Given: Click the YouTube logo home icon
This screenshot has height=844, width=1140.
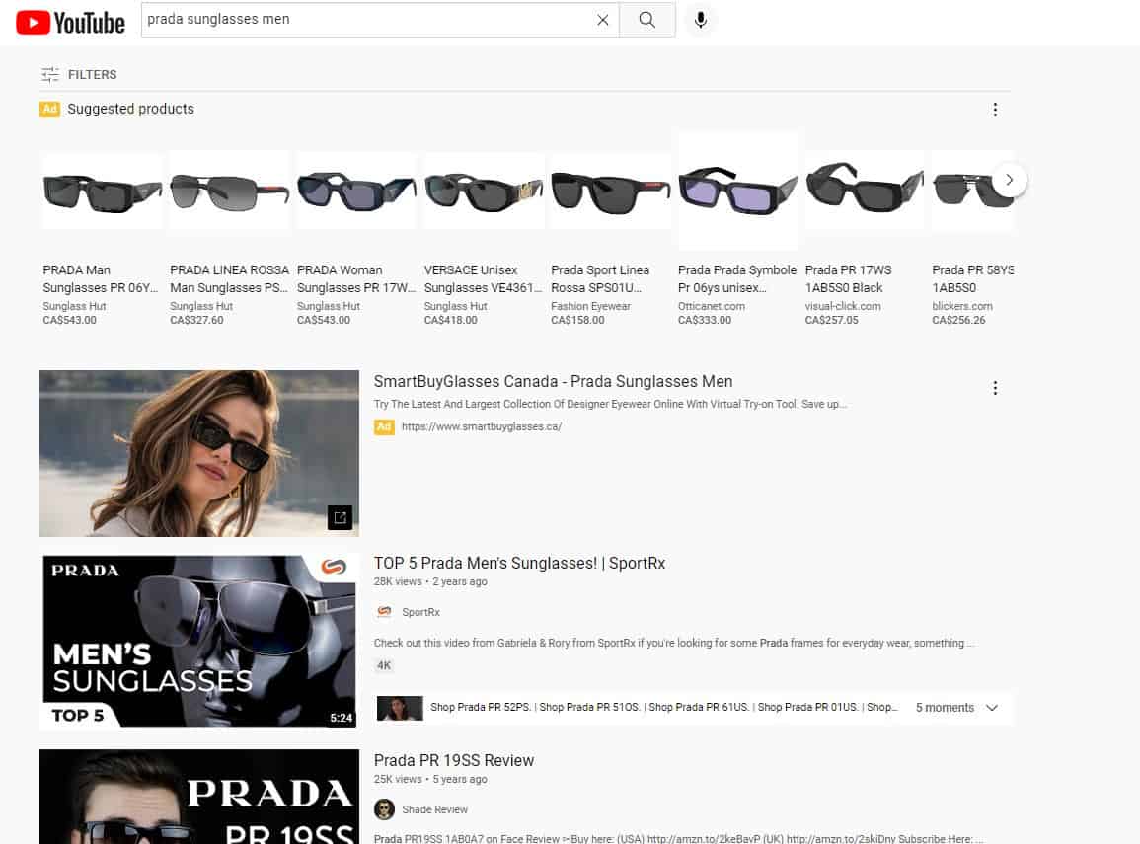Looking at the screenshot, I should (70, 22).
